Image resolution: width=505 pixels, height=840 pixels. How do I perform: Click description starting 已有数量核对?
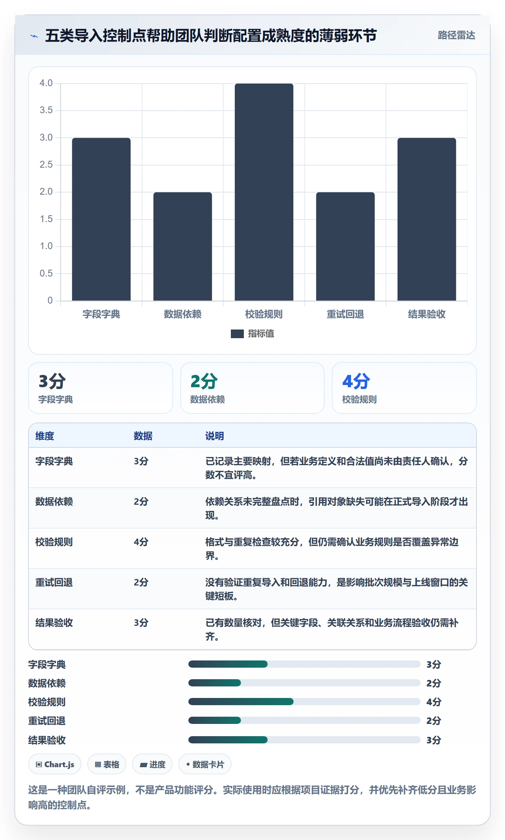[x=332, y=629]
